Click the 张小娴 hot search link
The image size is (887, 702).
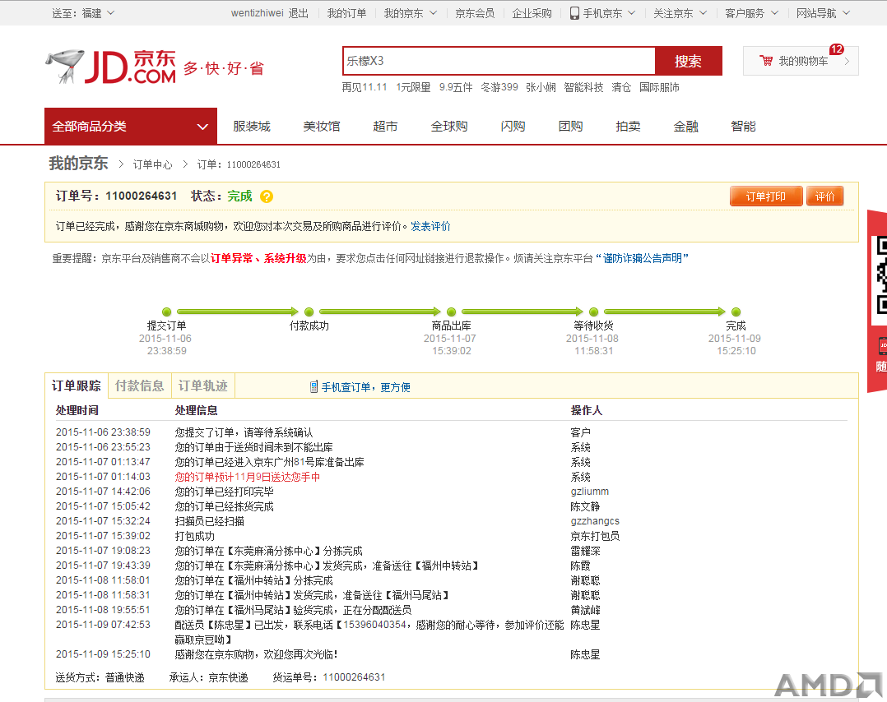(541, 87)
